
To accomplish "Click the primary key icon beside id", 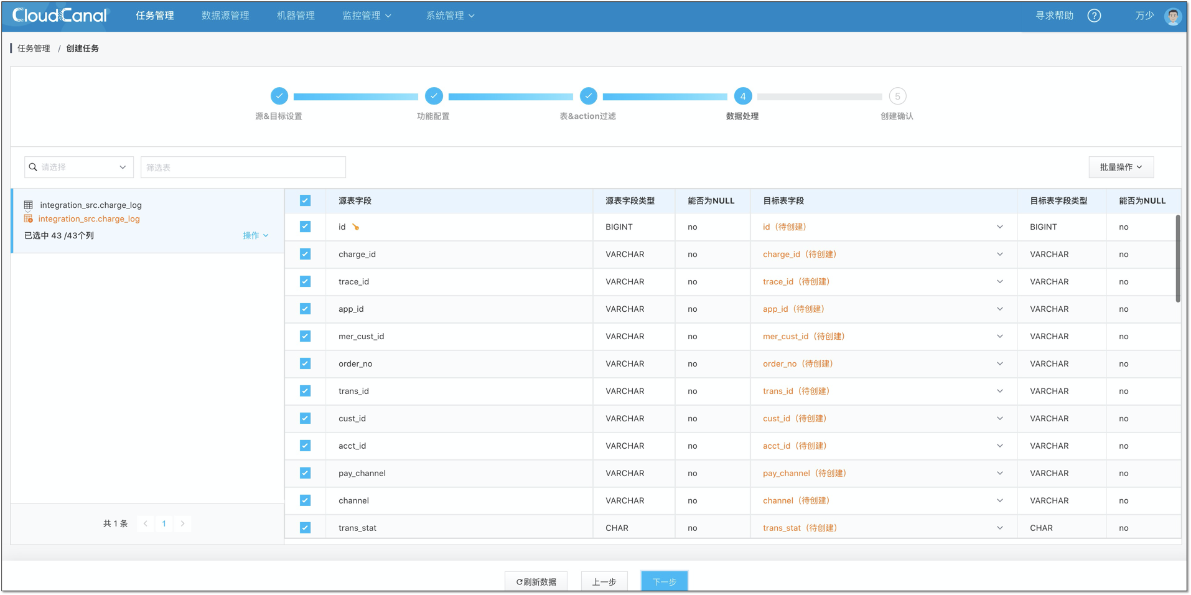I will [356, 227].
